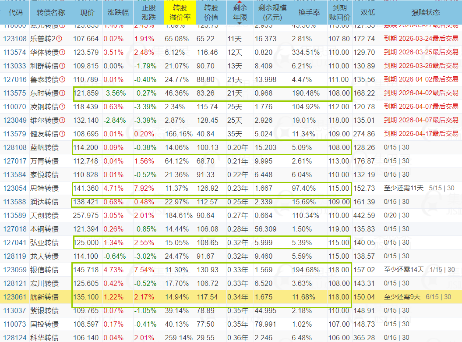
Task: Click the exclamation icon beside 利群转债
Action: [62, 66]
